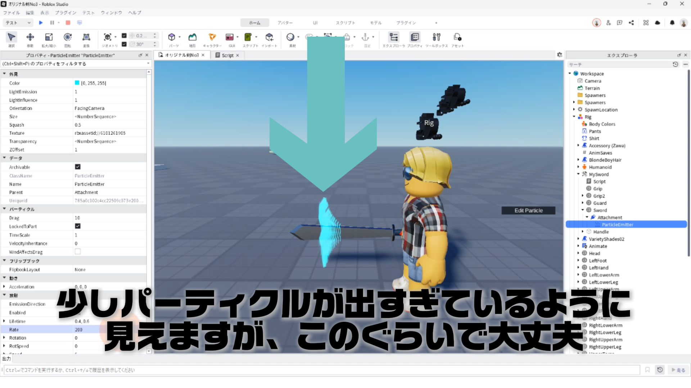Click the Anchor tool icon
This screenshot has width=691, height=388.
point(365,37)
